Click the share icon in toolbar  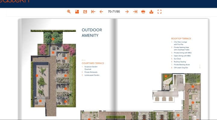(x=85, y=12)
